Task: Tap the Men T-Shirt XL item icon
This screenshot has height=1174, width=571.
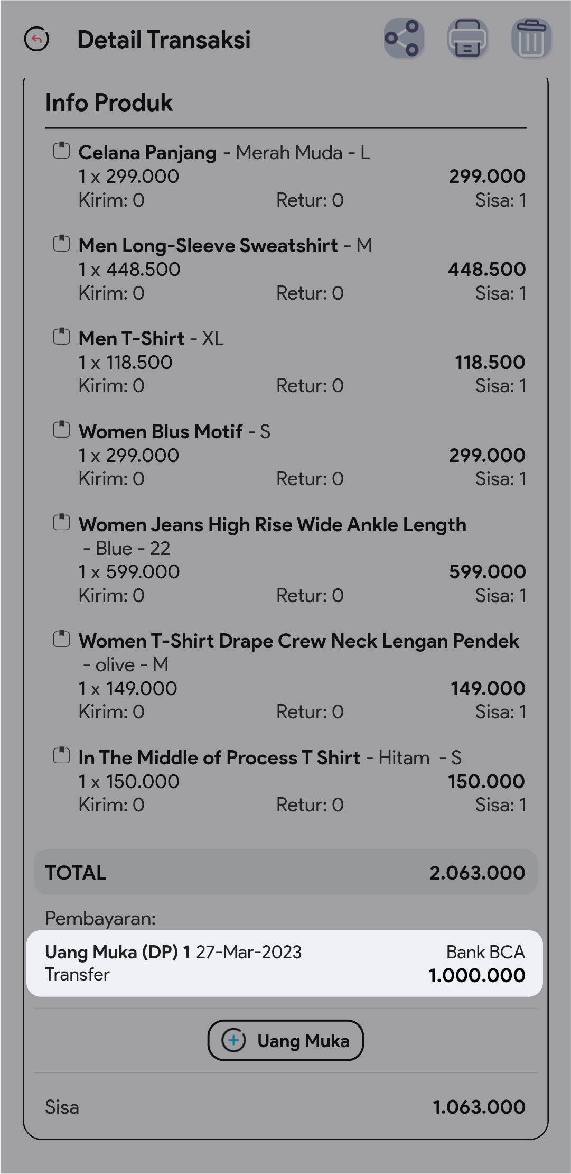Action: [x=61, y=337]
